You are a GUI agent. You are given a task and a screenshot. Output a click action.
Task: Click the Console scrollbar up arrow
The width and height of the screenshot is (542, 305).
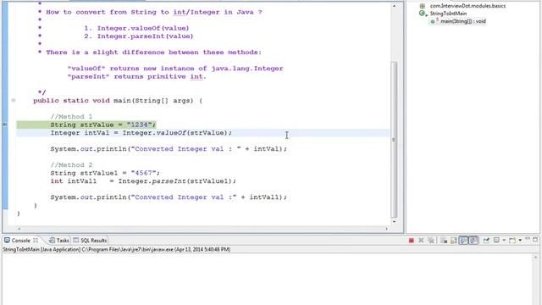535,258
